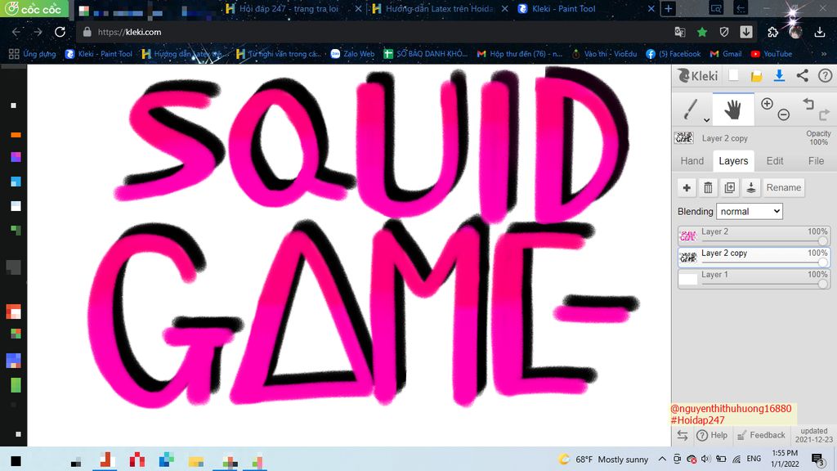The image size is (837, 471).
Task: Select the Brush tool in Kleki
Action: (691, 110)
